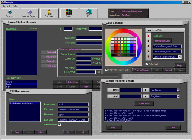Click the F.N. Contact field
The height and width of the screenshot is (140, 192).
[x=86, y=72]
